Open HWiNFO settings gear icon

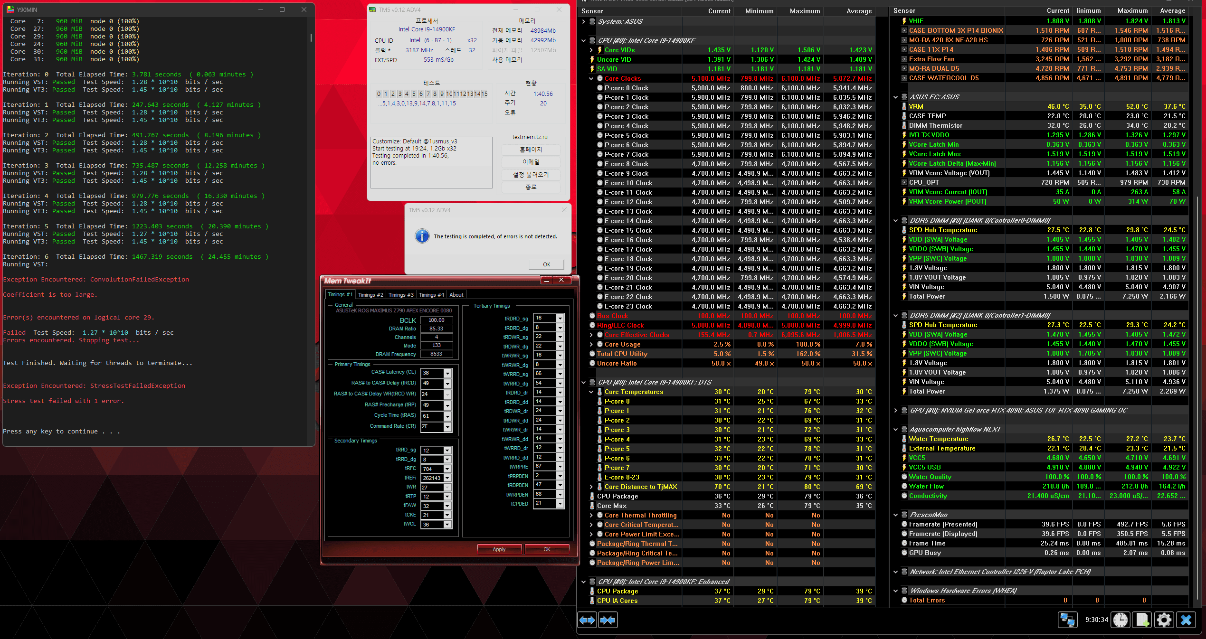[1164, 620]
